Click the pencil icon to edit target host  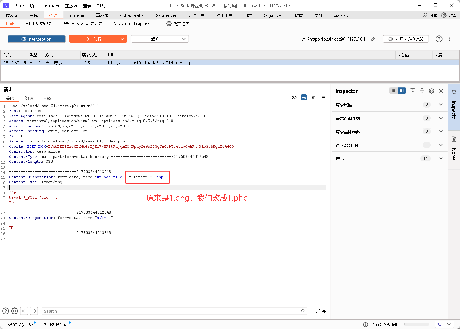373,39
